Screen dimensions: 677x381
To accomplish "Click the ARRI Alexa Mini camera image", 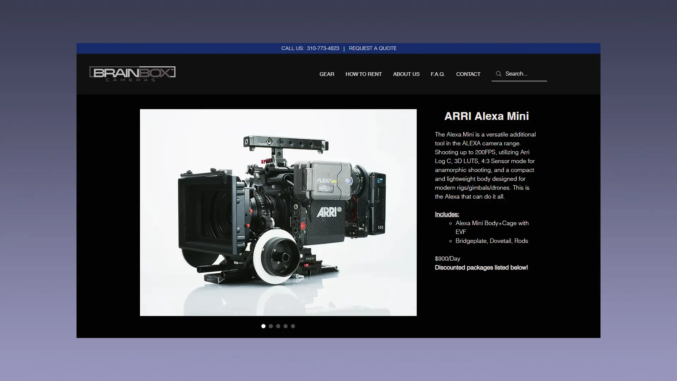I will click(x=278, y=212).
